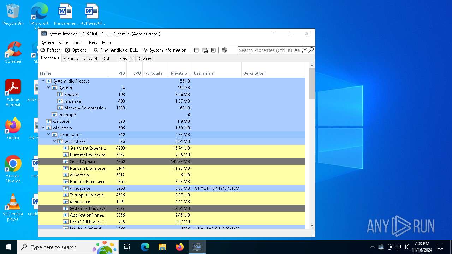Open File Explorer from taskbar
The width and height of the screenshot is (452, 254).
click(x=162, y=247)
